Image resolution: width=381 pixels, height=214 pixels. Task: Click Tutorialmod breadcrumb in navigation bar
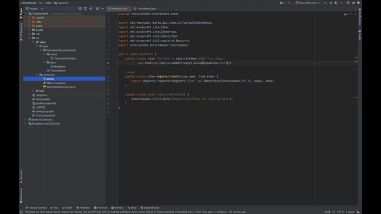[x=29, y=3]
